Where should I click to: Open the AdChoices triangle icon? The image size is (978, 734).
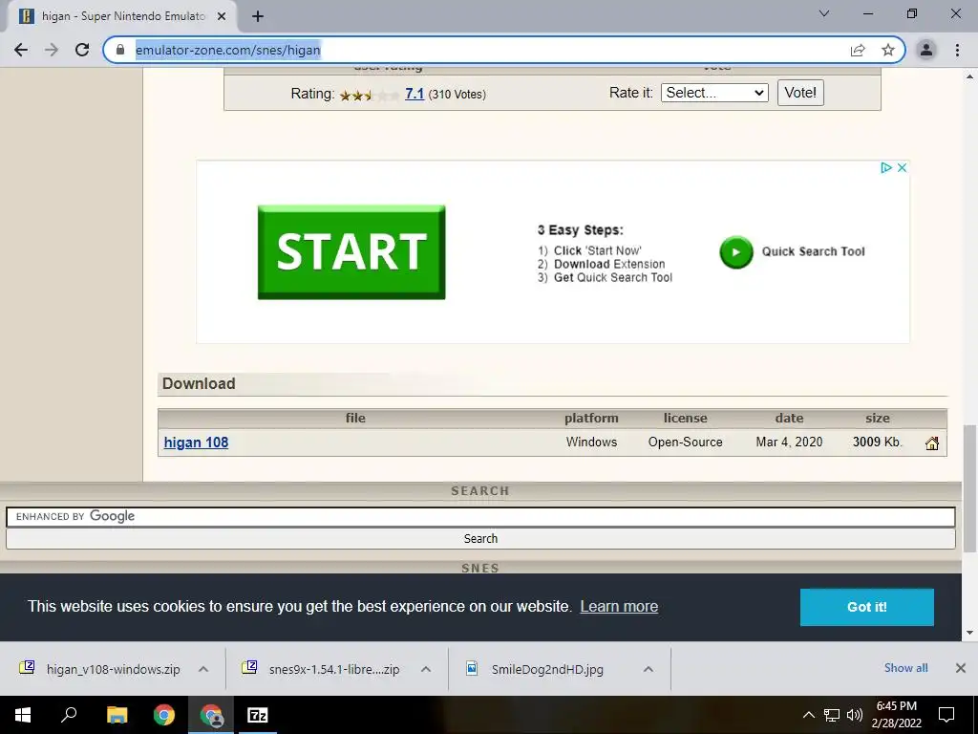[x=885, y=168]
